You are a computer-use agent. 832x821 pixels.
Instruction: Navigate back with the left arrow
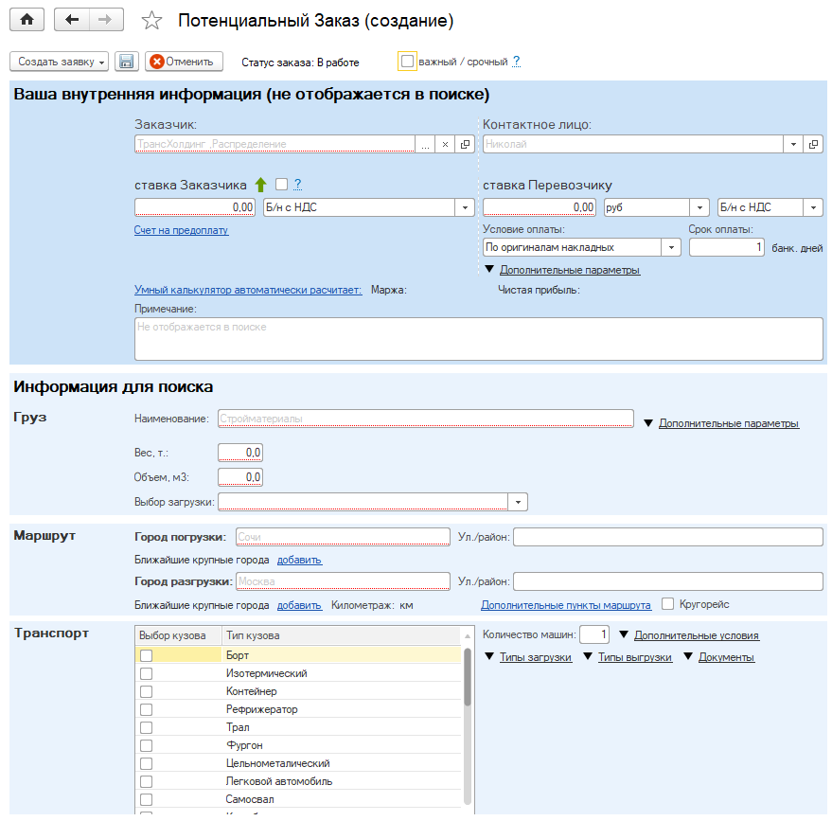[72, 20]
